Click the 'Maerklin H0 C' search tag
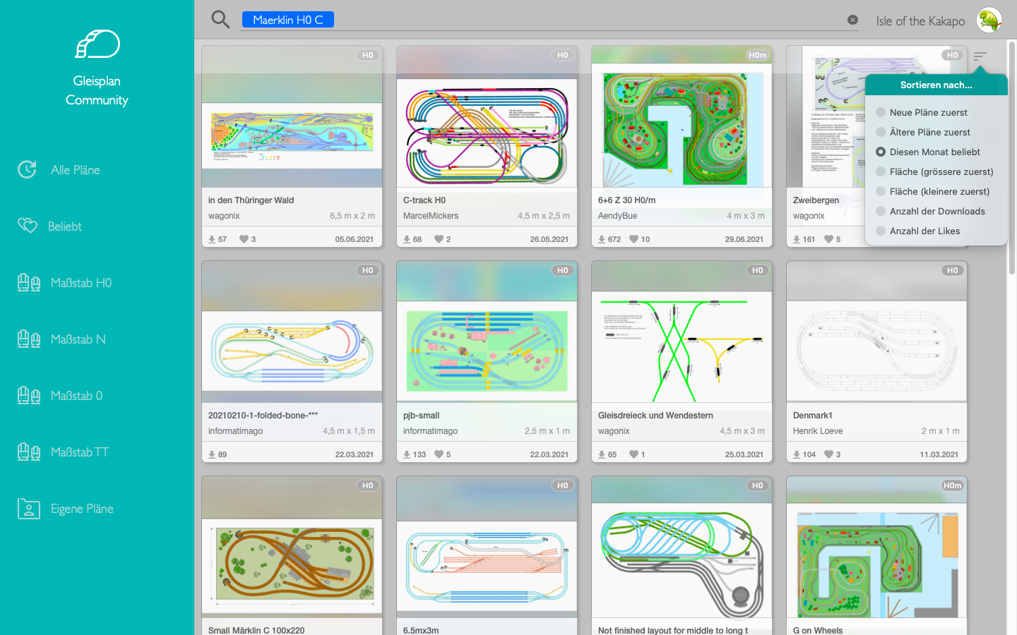 click(288, 20)
